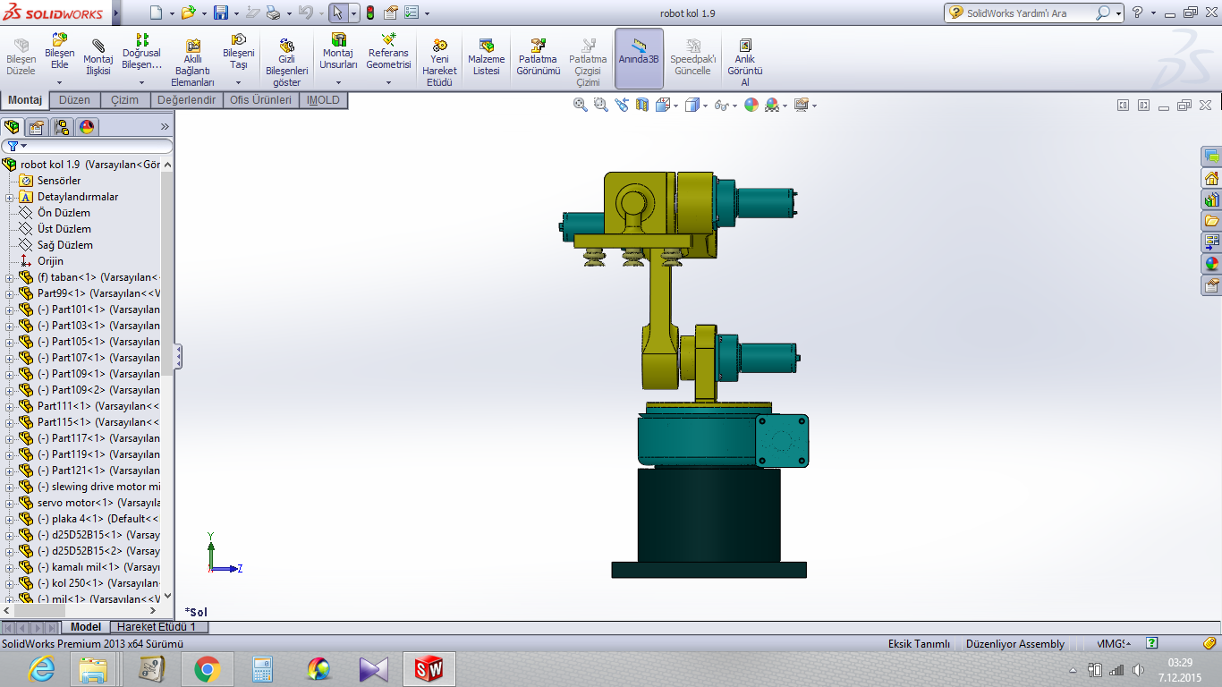The height and width of the screenshot is (687, 1222).
Task: Start a Yeni Hareket Etüdü motion study
Action: coord(439,62)
